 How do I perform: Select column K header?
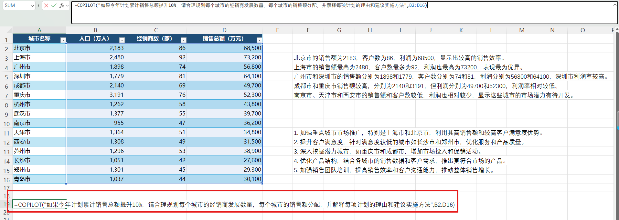tap(461, 30)
